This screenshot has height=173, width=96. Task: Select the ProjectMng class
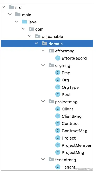pyautogui.click(x=73, y=153)
